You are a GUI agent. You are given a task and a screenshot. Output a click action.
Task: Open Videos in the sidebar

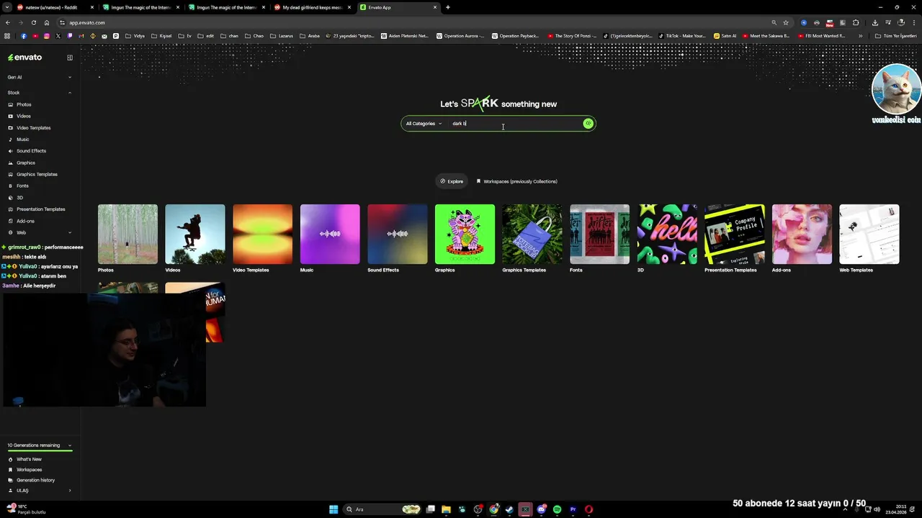pyautogui.click(x=19, y=116)
